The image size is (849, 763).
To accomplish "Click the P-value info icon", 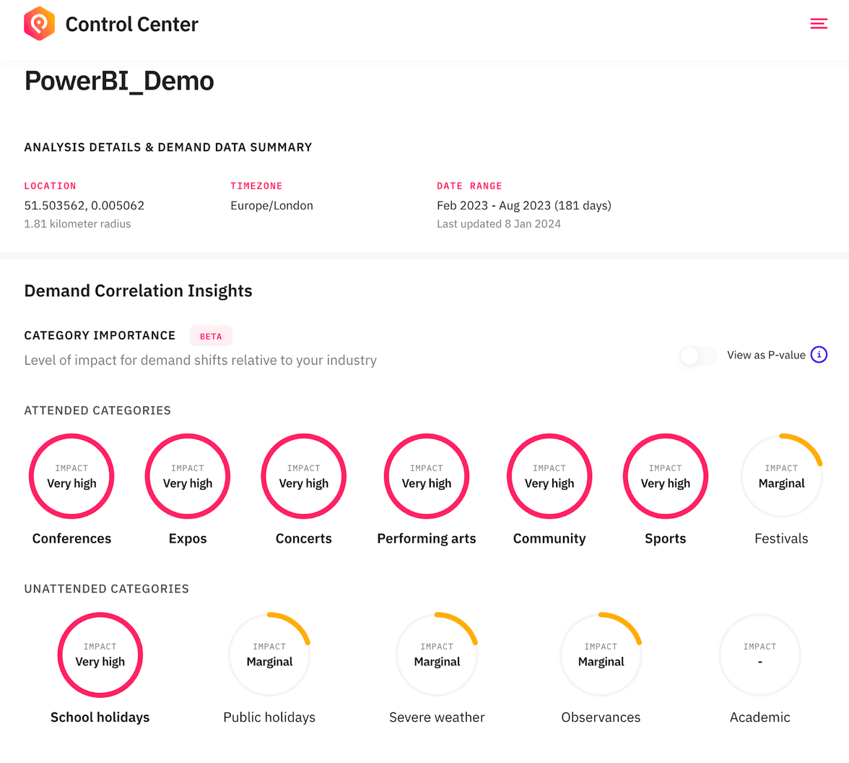I will (x=819, y=355).
